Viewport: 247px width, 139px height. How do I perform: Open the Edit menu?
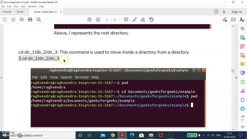click(9, 7)
